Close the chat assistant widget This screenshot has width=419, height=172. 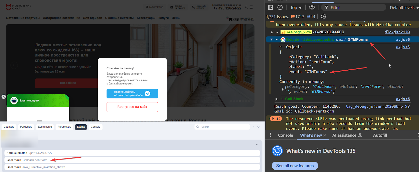point(4,97)
